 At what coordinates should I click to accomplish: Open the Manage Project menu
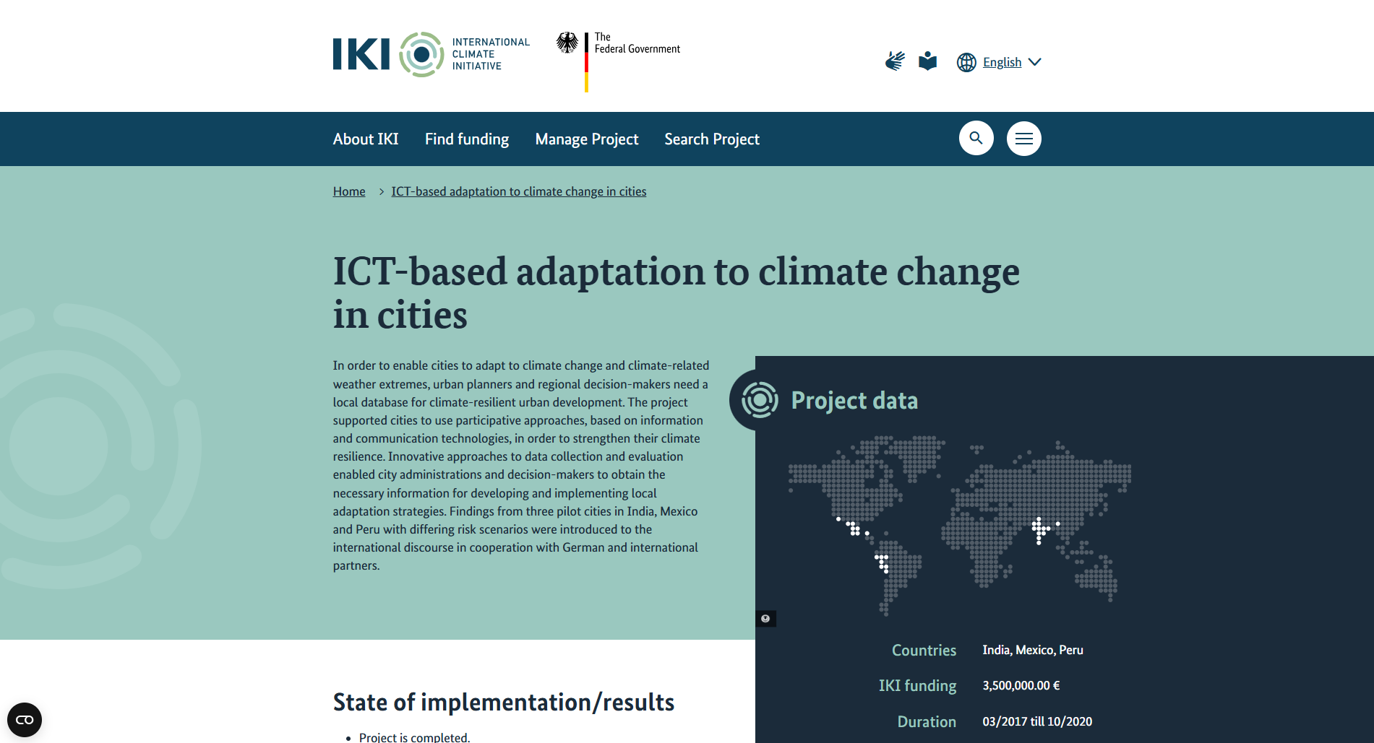[587, 139]
